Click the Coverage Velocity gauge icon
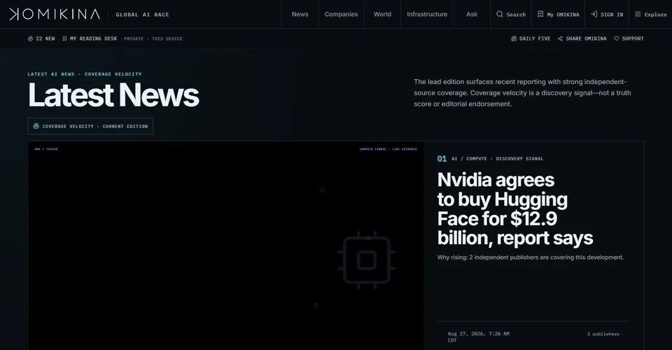Viewport: 672px width, 350px height. [x=36, y=126]
